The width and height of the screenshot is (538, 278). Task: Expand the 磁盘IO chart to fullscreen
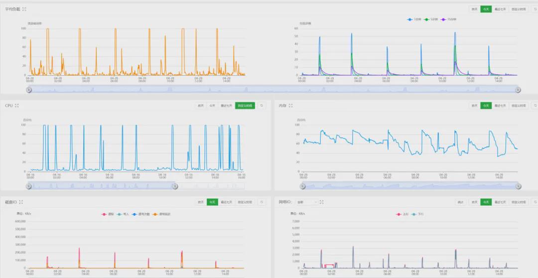(21, 202)
